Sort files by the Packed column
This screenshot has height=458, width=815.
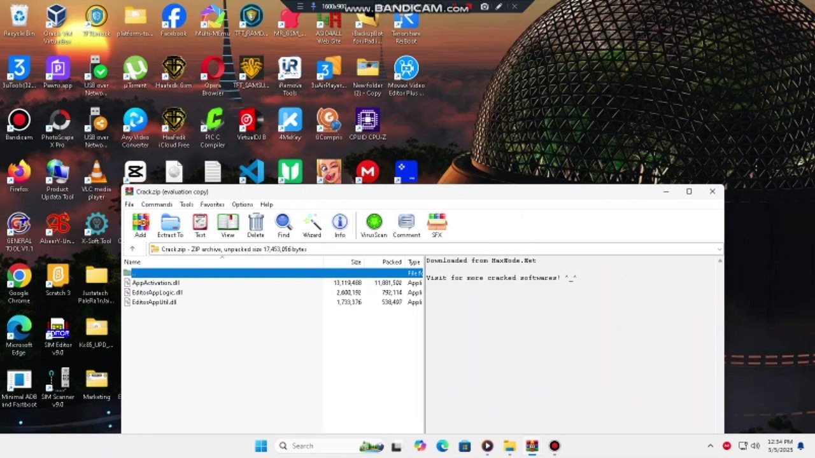coord(385,262)
